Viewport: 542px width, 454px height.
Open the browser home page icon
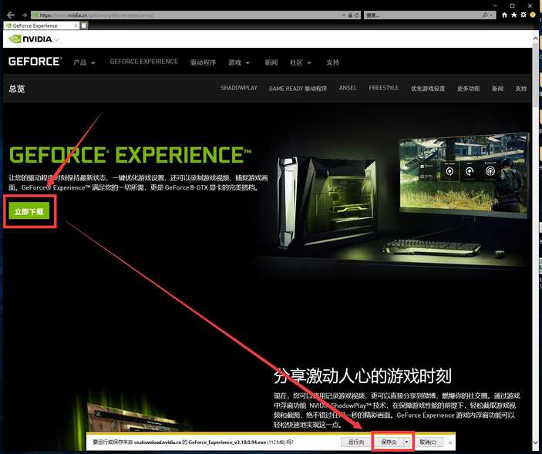tap(504, 15)
